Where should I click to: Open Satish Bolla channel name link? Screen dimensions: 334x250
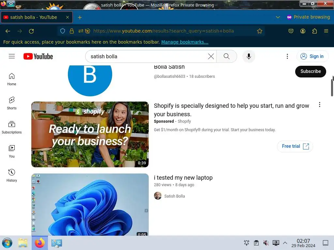pos(175,196)
